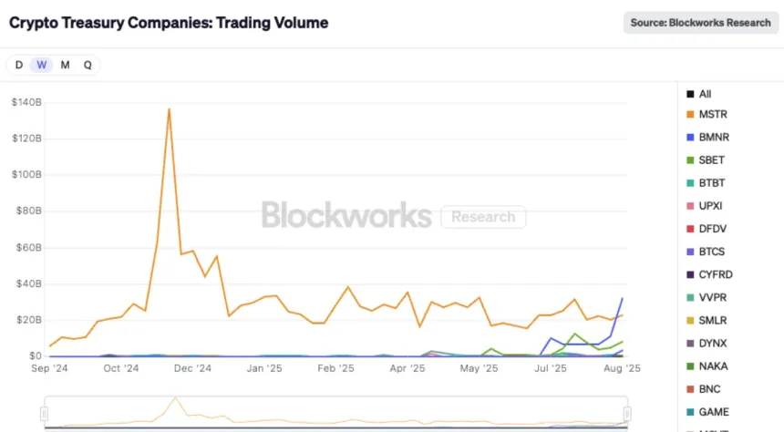Click the SBET green legend swatch
This screenshot has width=784, height=432.
point(692,160)
